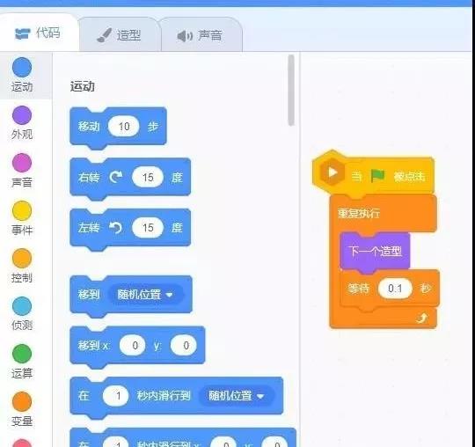Click the play hexagon on script
The width and height of the screenshot is (475, 447).
(x=332, y=172)
